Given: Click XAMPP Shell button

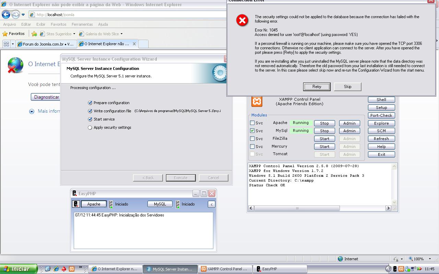Looking at the screenshot, I should pos(381,100).
